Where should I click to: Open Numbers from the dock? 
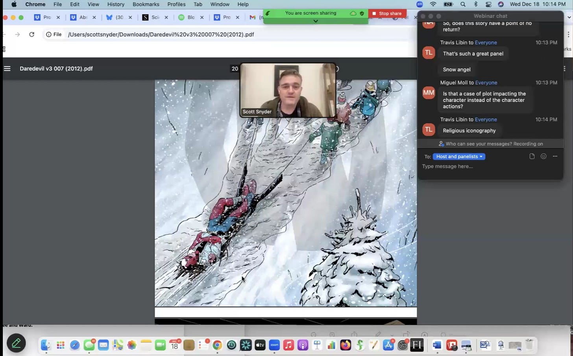click(x=331, y=345)
